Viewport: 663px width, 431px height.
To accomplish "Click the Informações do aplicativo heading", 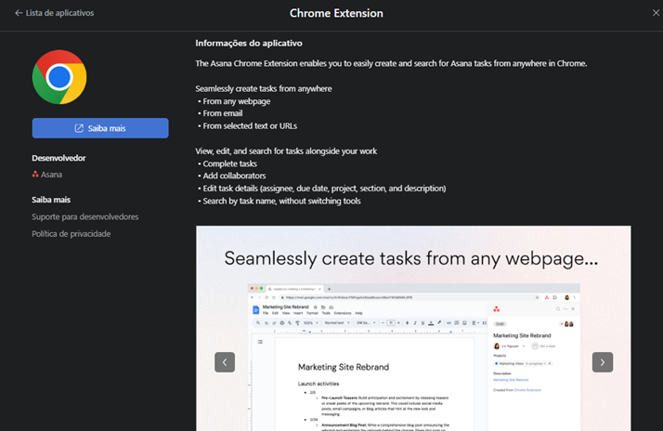I will tap(248, 43).
